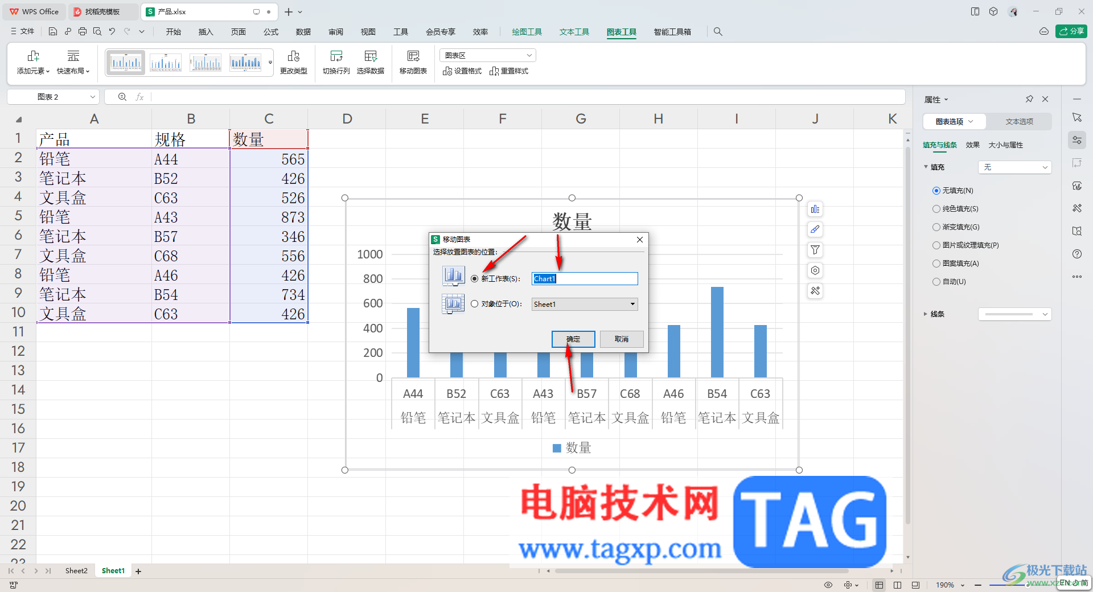Click the eye reading mode icon in status bar
1093x592 pixels.
point(828,585)
